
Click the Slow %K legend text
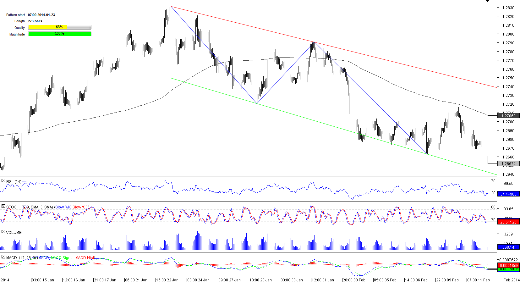[63, 207]
